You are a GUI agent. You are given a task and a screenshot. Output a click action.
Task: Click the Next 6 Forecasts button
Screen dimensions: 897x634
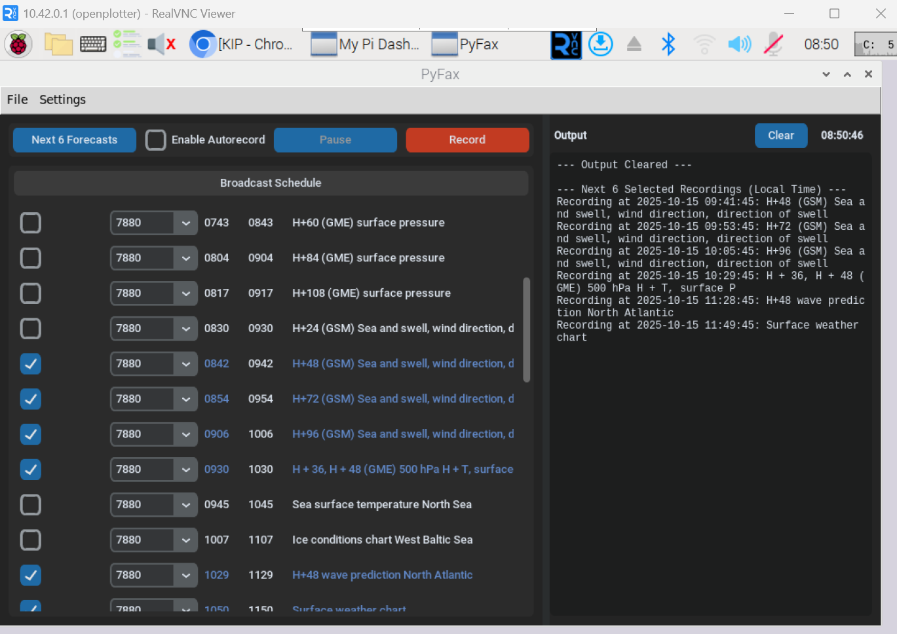[75, 140]
